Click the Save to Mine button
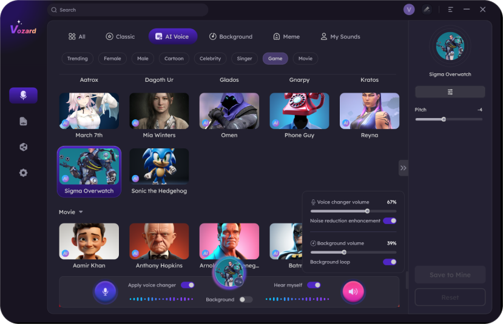The height and width of the screenshot is (324, 503). point(450,275)
